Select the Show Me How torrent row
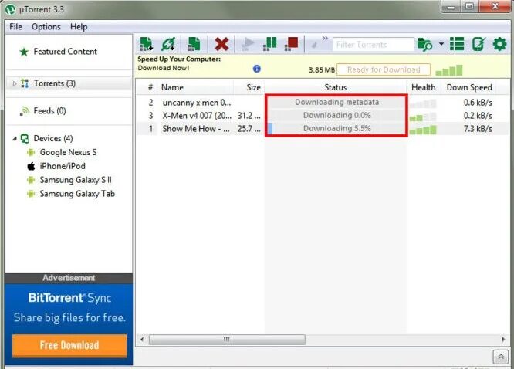This screenshot has height=369, width=514. point(323,129)
